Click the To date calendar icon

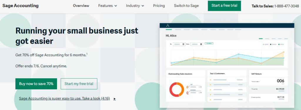click(x=183, y=44)
